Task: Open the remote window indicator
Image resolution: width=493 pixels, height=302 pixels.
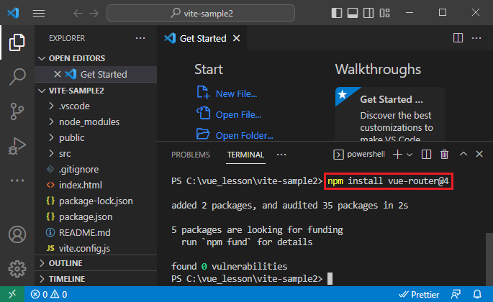Action: click(12, 295)
